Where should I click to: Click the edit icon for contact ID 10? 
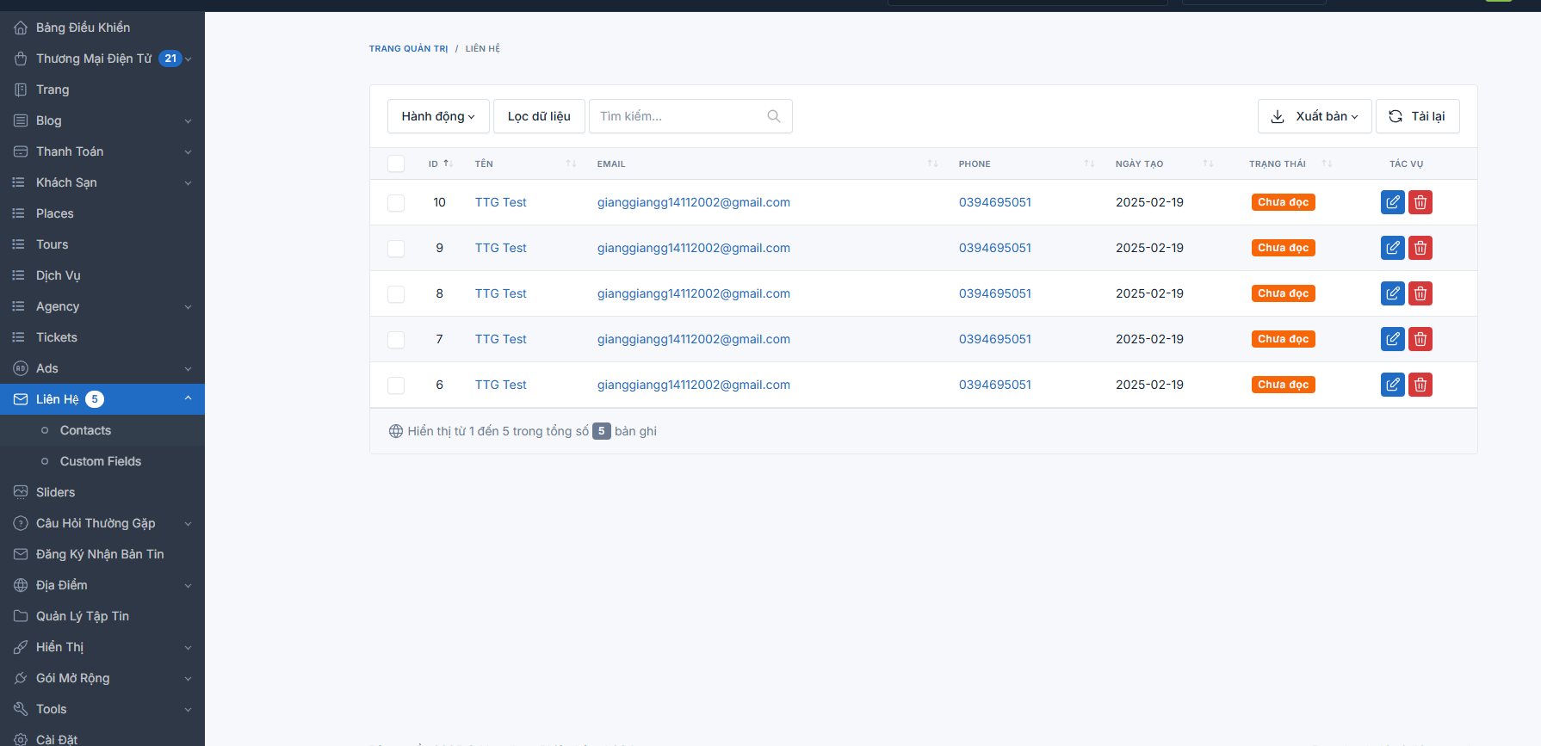[1392, 202]
